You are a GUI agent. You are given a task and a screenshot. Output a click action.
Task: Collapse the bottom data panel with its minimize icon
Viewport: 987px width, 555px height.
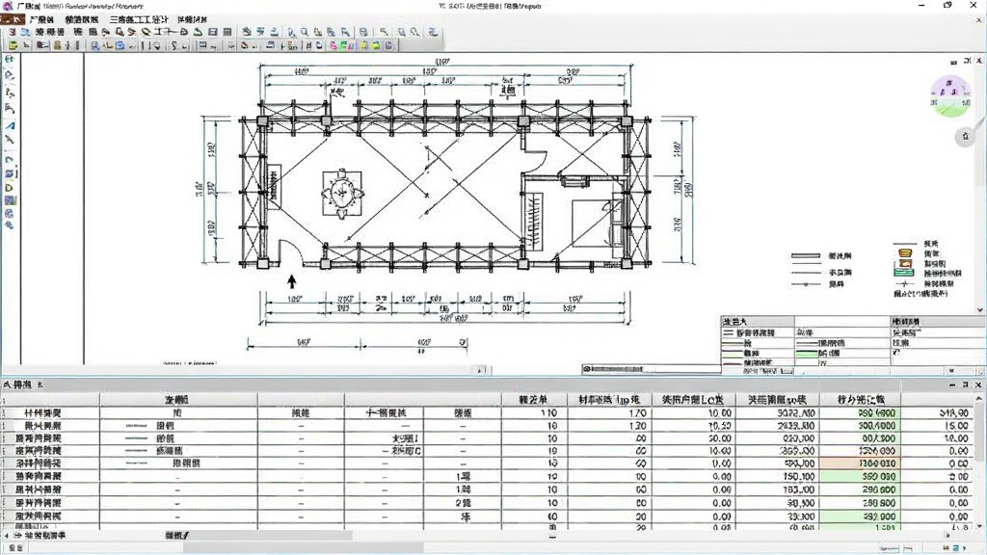tap(952, 384)
